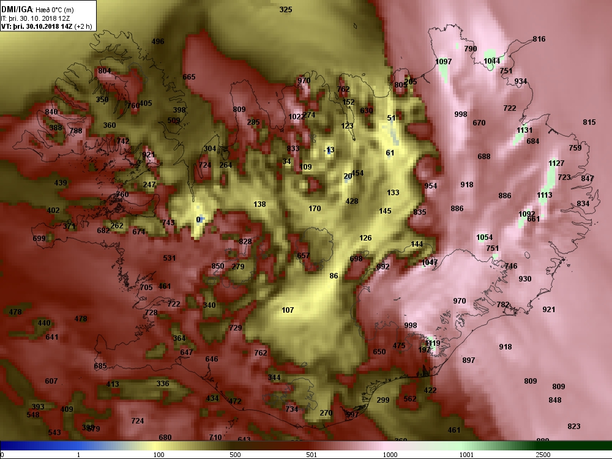
Task: Click the map value 1113
Action: [545, 195]
